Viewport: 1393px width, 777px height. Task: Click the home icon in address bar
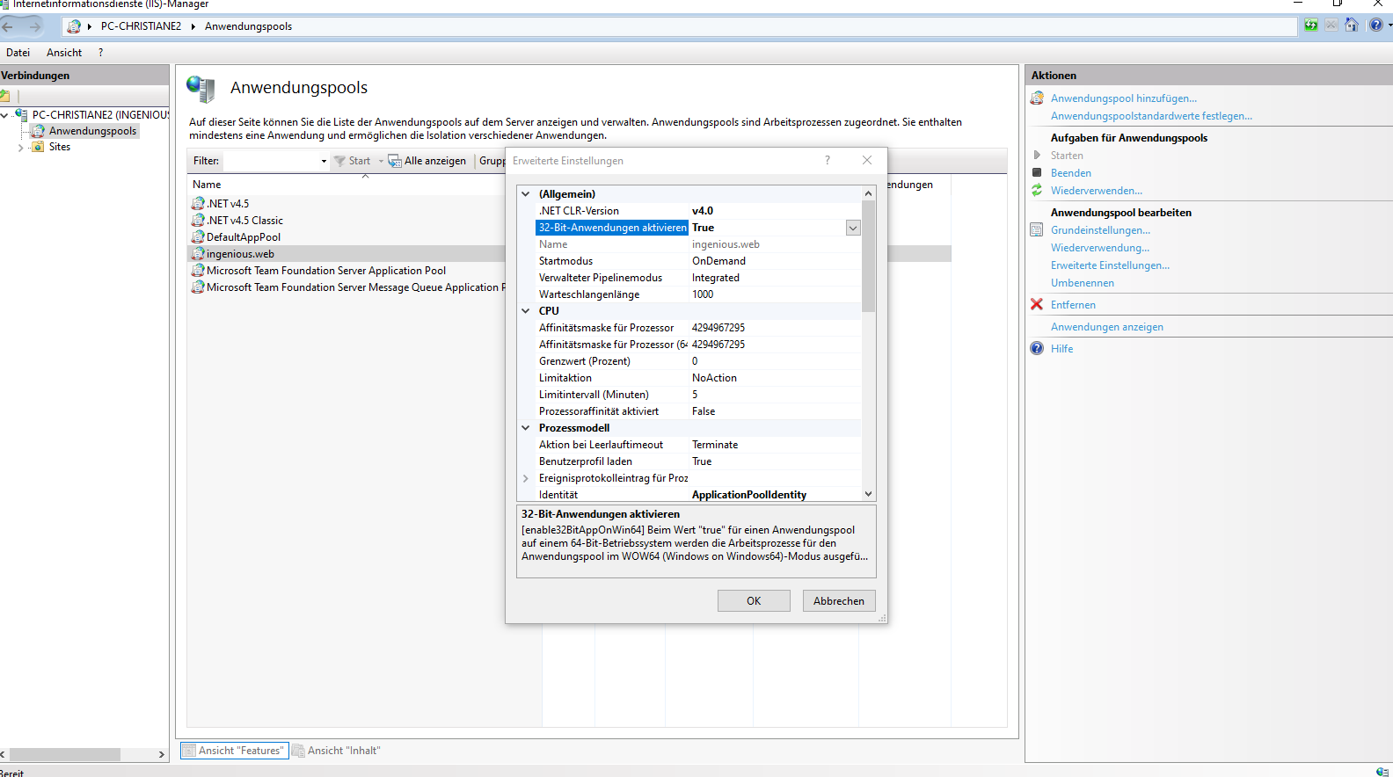point(1352,25)
